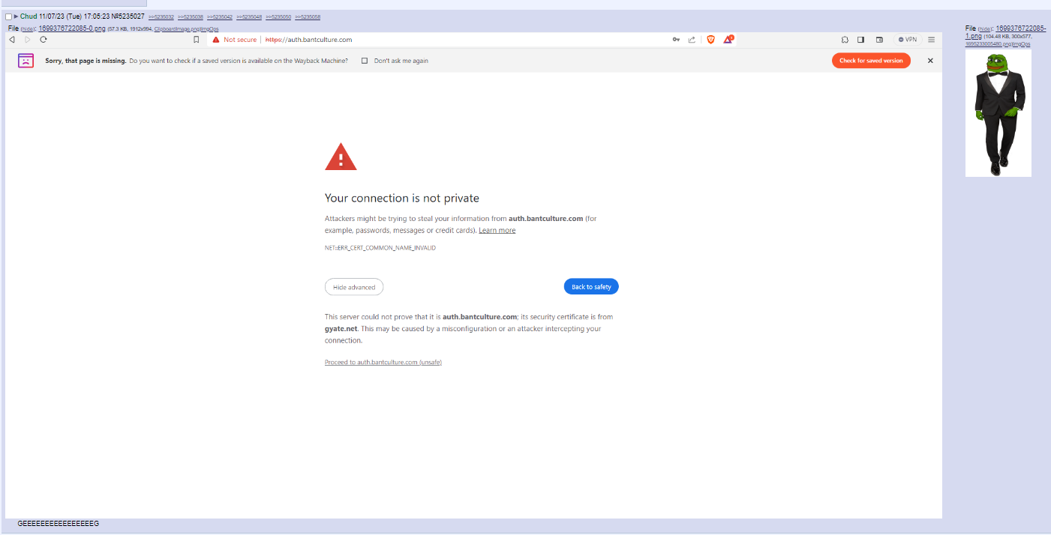Tick the Don't ask me again checkbox
The width and height of the screenshot is (1051, 535).
[x=365, y=61]
